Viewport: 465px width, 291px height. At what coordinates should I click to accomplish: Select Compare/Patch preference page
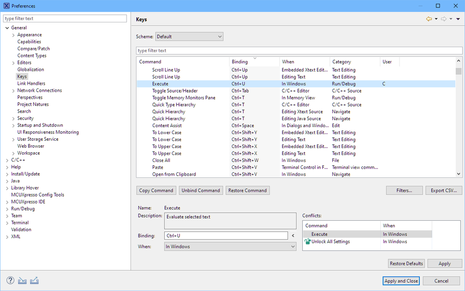click(x=34, y=48)
